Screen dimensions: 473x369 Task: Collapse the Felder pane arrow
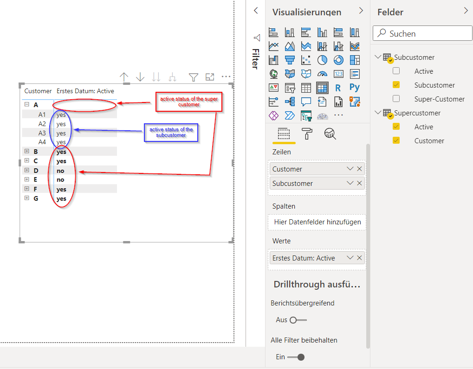click(x=466, y=11)
